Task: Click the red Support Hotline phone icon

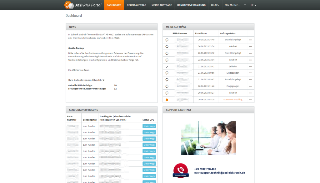Action: 180,171
